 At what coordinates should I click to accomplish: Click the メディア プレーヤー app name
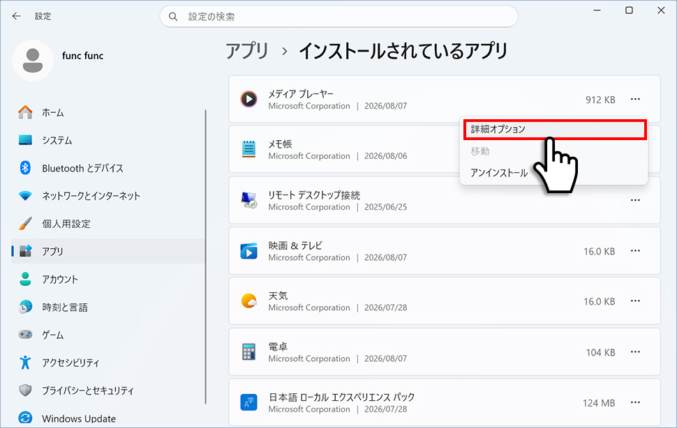click(301, 93)
